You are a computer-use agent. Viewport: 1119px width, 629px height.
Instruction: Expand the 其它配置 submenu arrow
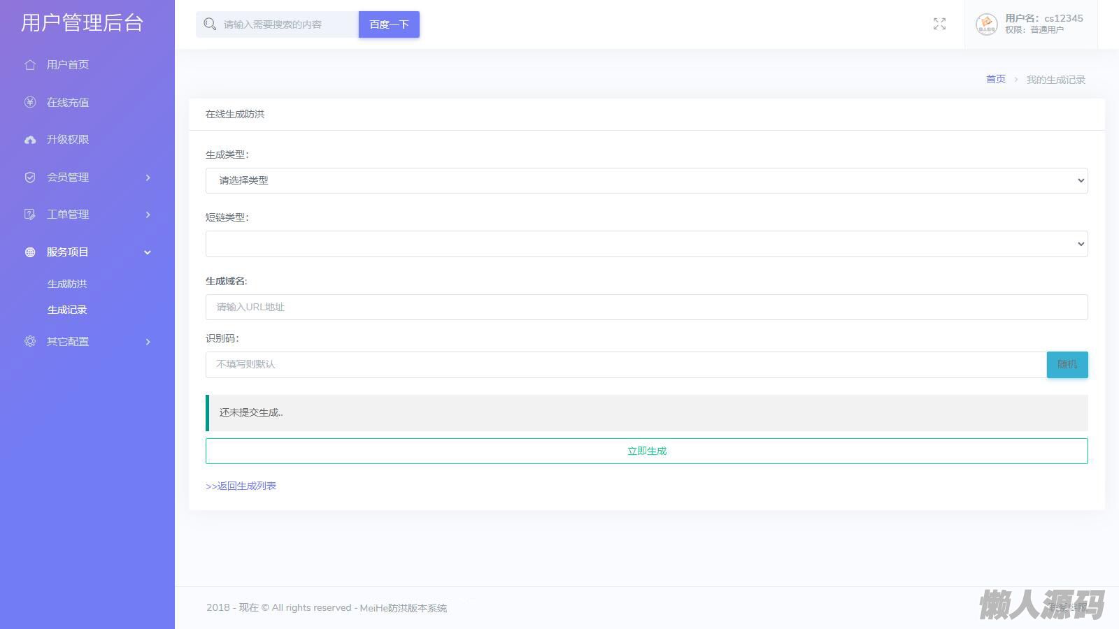click(148, 342)
